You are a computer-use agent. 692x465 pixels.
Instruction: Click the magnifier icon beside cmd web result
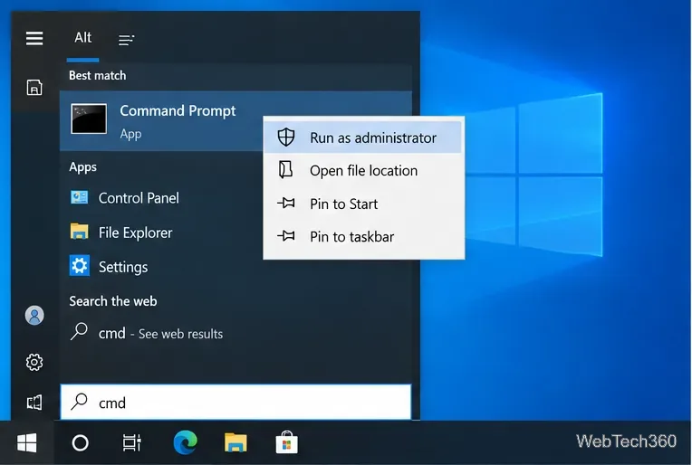point(80,331)
